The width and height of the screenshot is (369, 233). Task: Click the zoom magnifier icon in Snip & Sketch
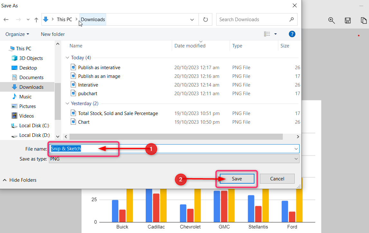331,21
